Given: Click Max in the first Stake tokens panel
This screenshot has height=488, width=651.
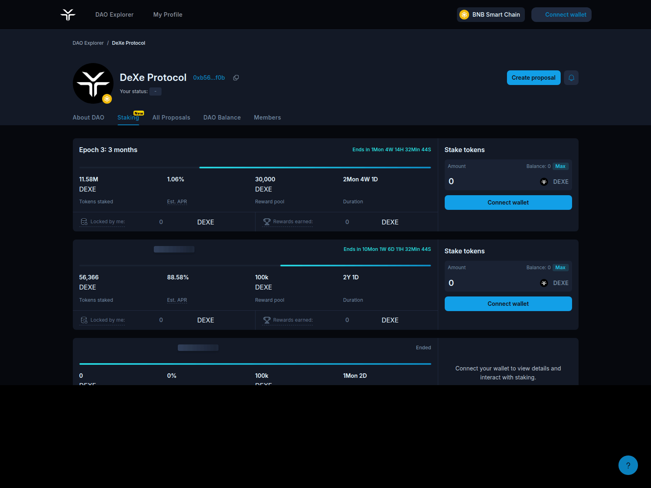Looking at the screenshot, I should (560, 166).
